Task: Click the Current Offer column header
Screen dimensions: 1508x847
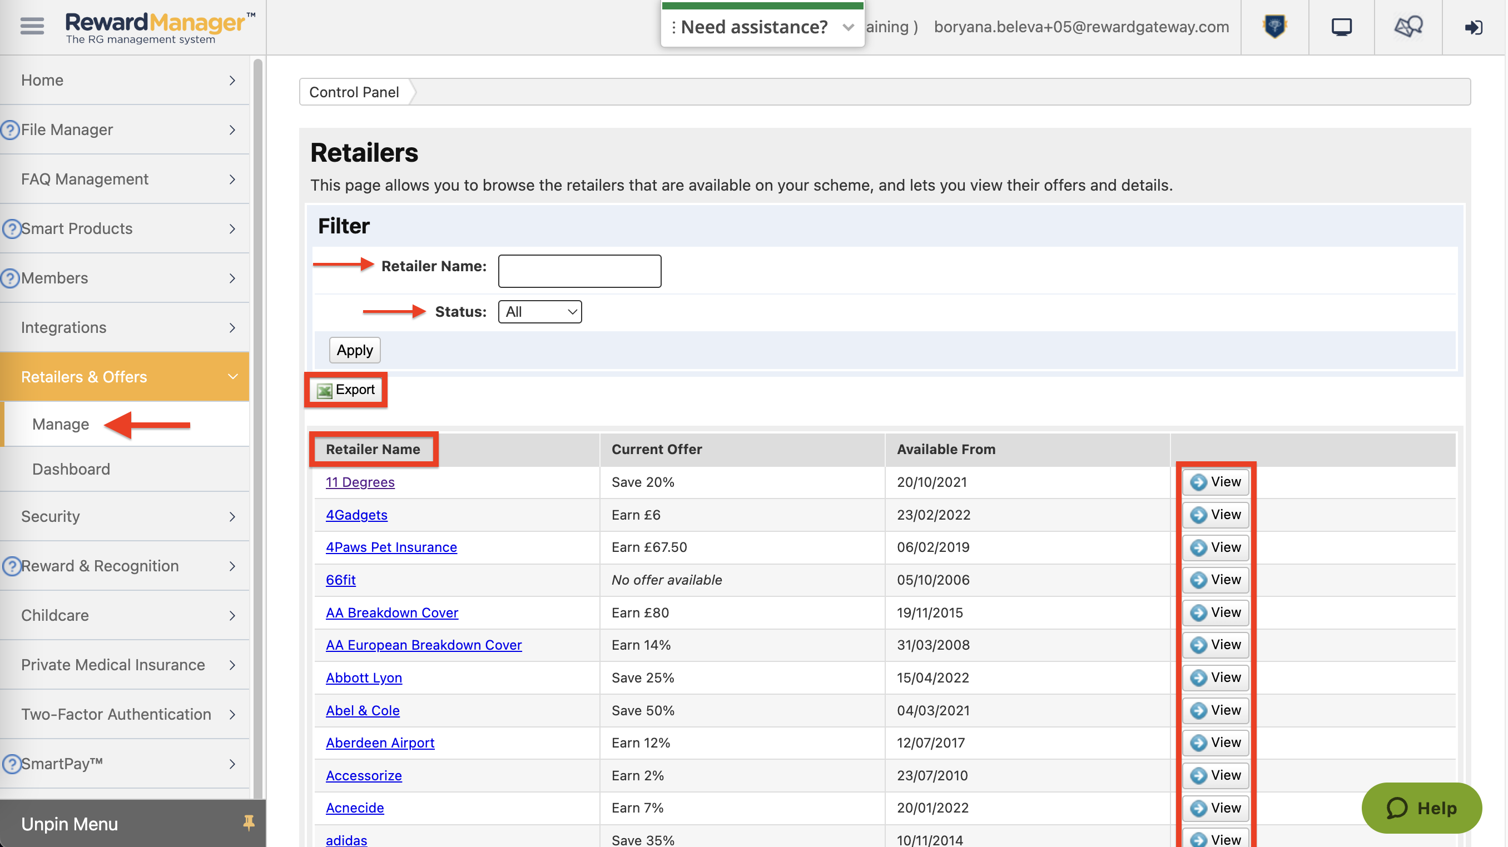Action: [656, 449]
